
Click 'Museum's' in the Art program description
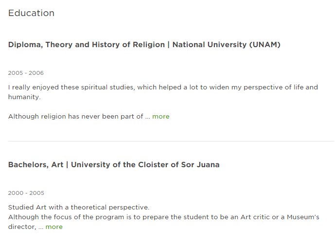click(303, 217)
